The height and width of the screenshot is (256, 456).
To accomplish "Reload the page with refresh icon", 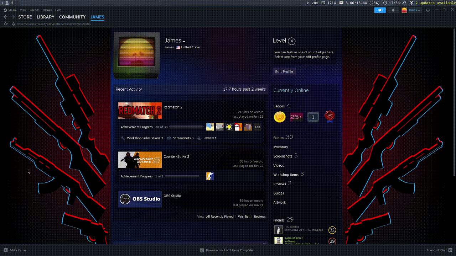I will pyautogui.click(x=6, y=24).
